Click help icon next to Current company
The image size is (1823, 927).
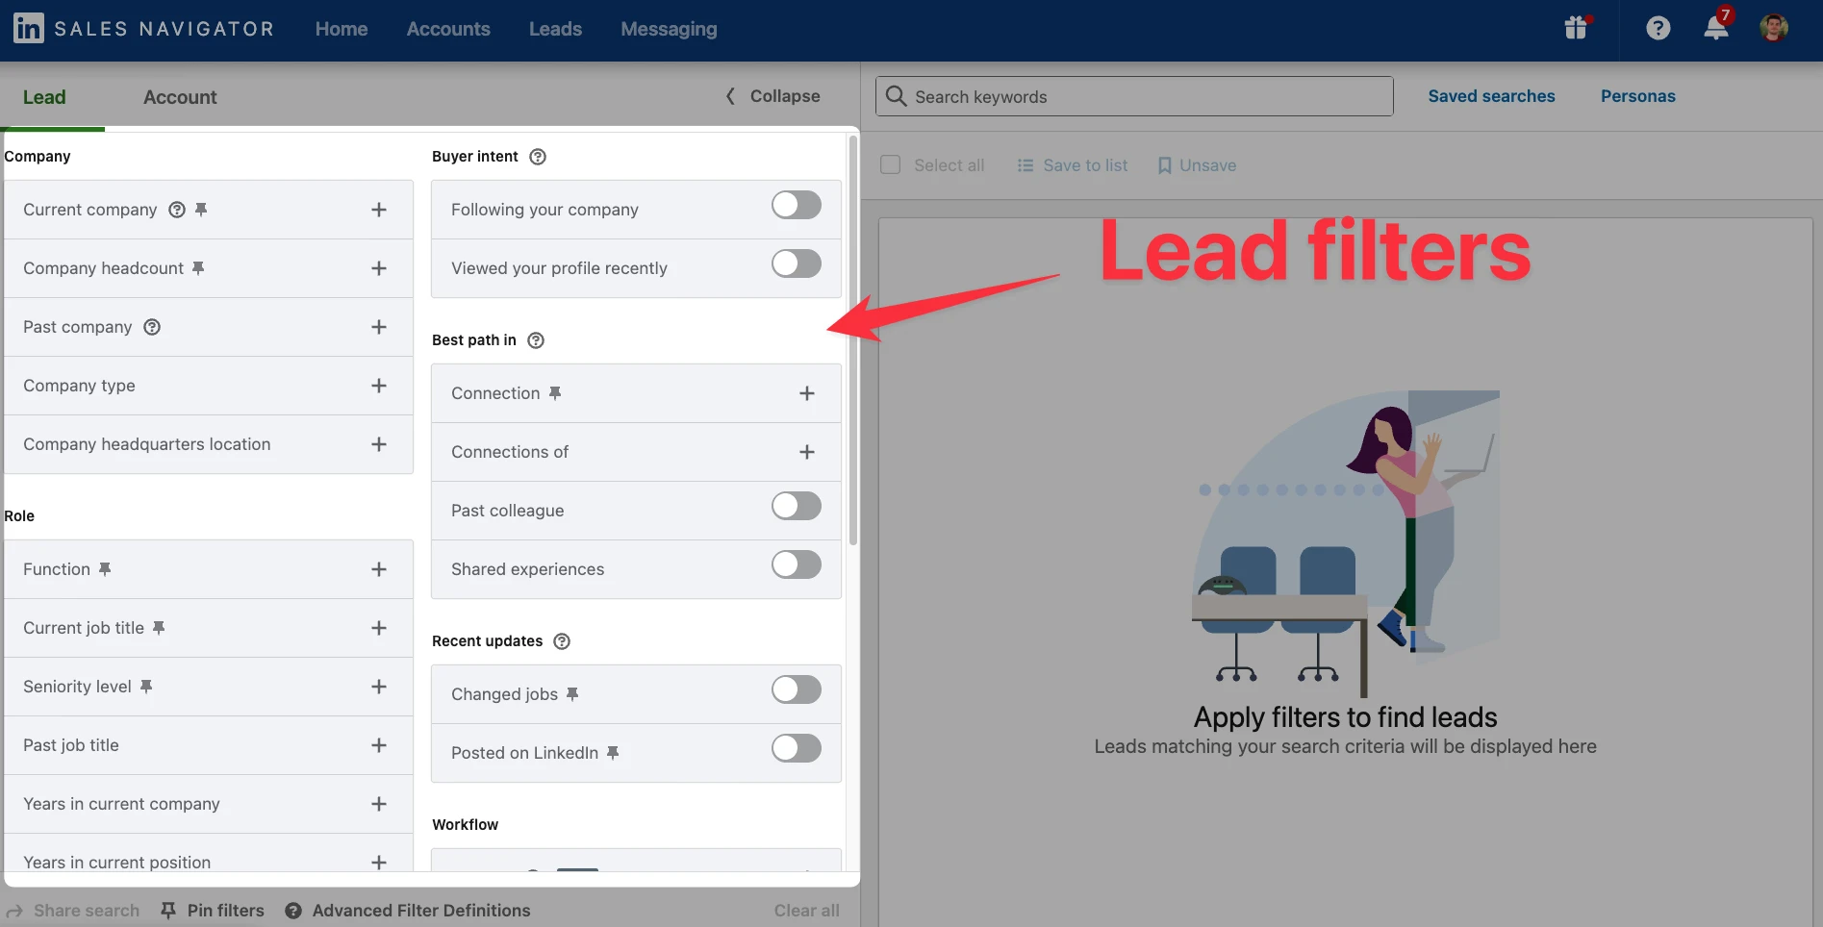click(177, 210)
